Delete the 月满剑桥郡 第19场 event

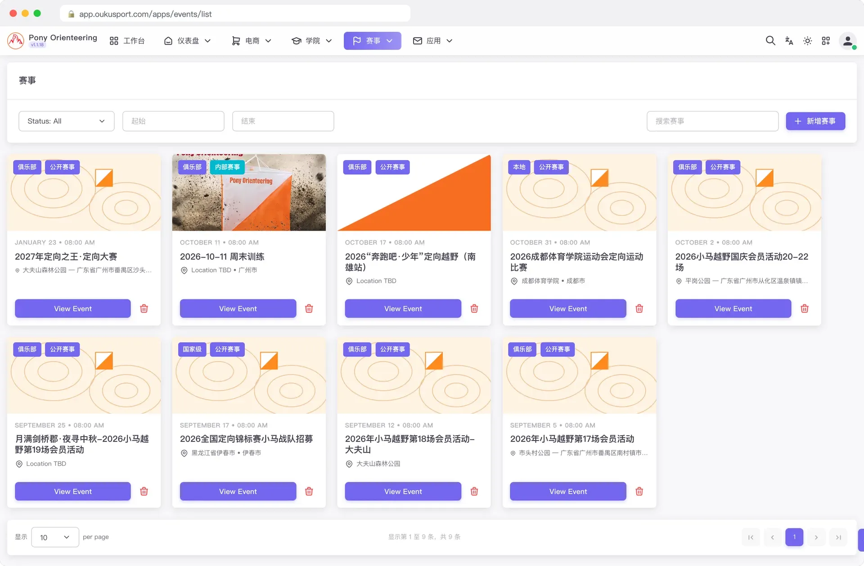click(x=144, y=491)
